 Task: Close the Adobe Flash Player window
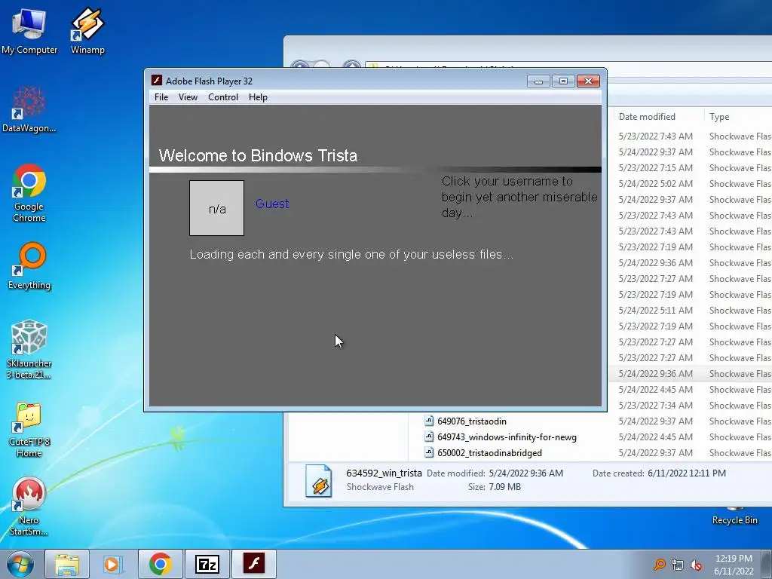pos(588,81)
